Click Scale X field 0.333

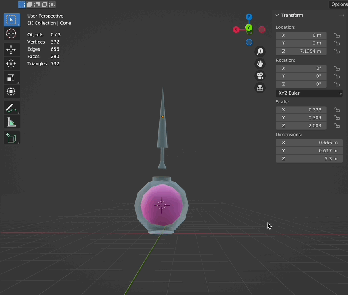click(x=301, y=110)
